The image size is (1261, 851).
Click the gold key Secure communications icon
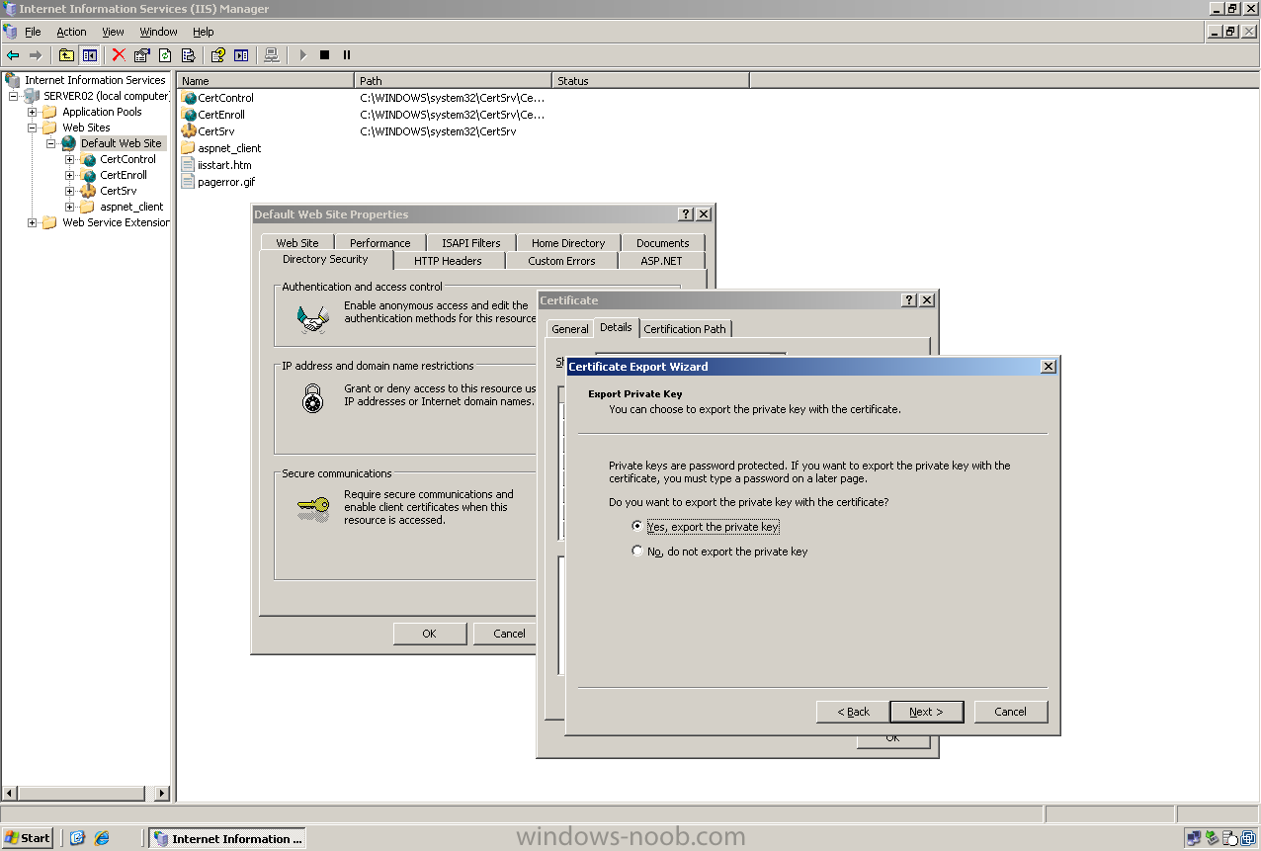pos(313,510)
